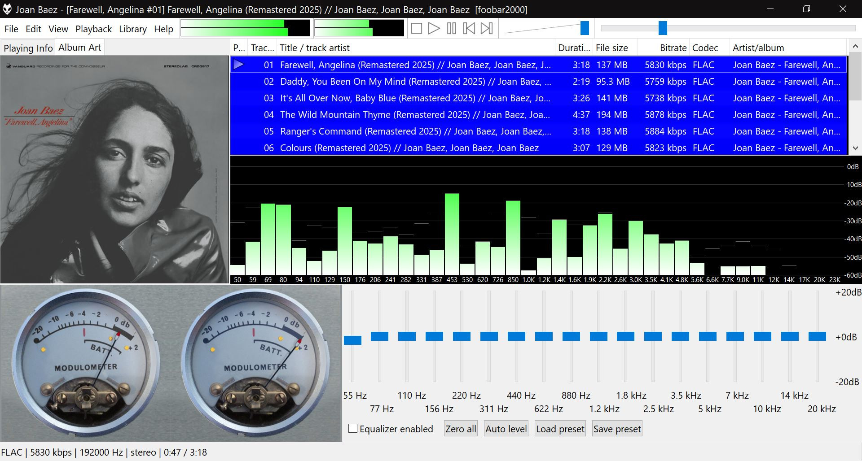This screenshot has width=862, height=461.
Task: Click the right Modulometer VU meter
Action: click(255, 362)
